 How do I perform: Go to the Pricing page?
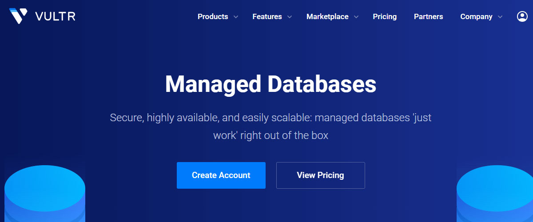(385, 16)
